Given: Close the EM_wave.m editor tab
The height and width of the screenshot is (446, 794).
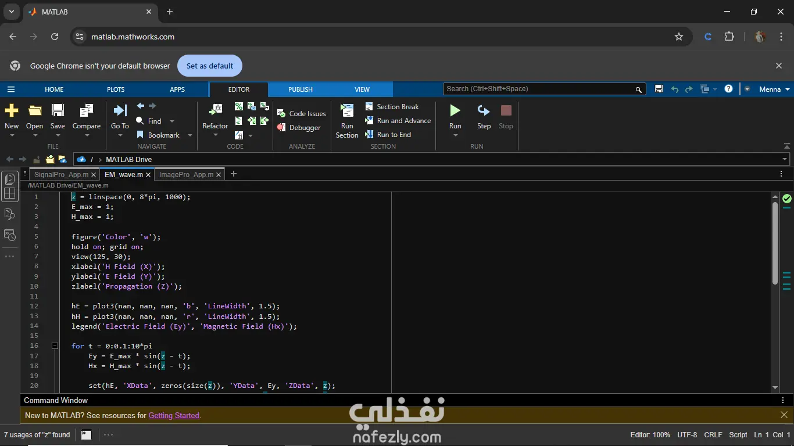Looking at the screenshot, I should pyautogui.click(x=148, y=174).
